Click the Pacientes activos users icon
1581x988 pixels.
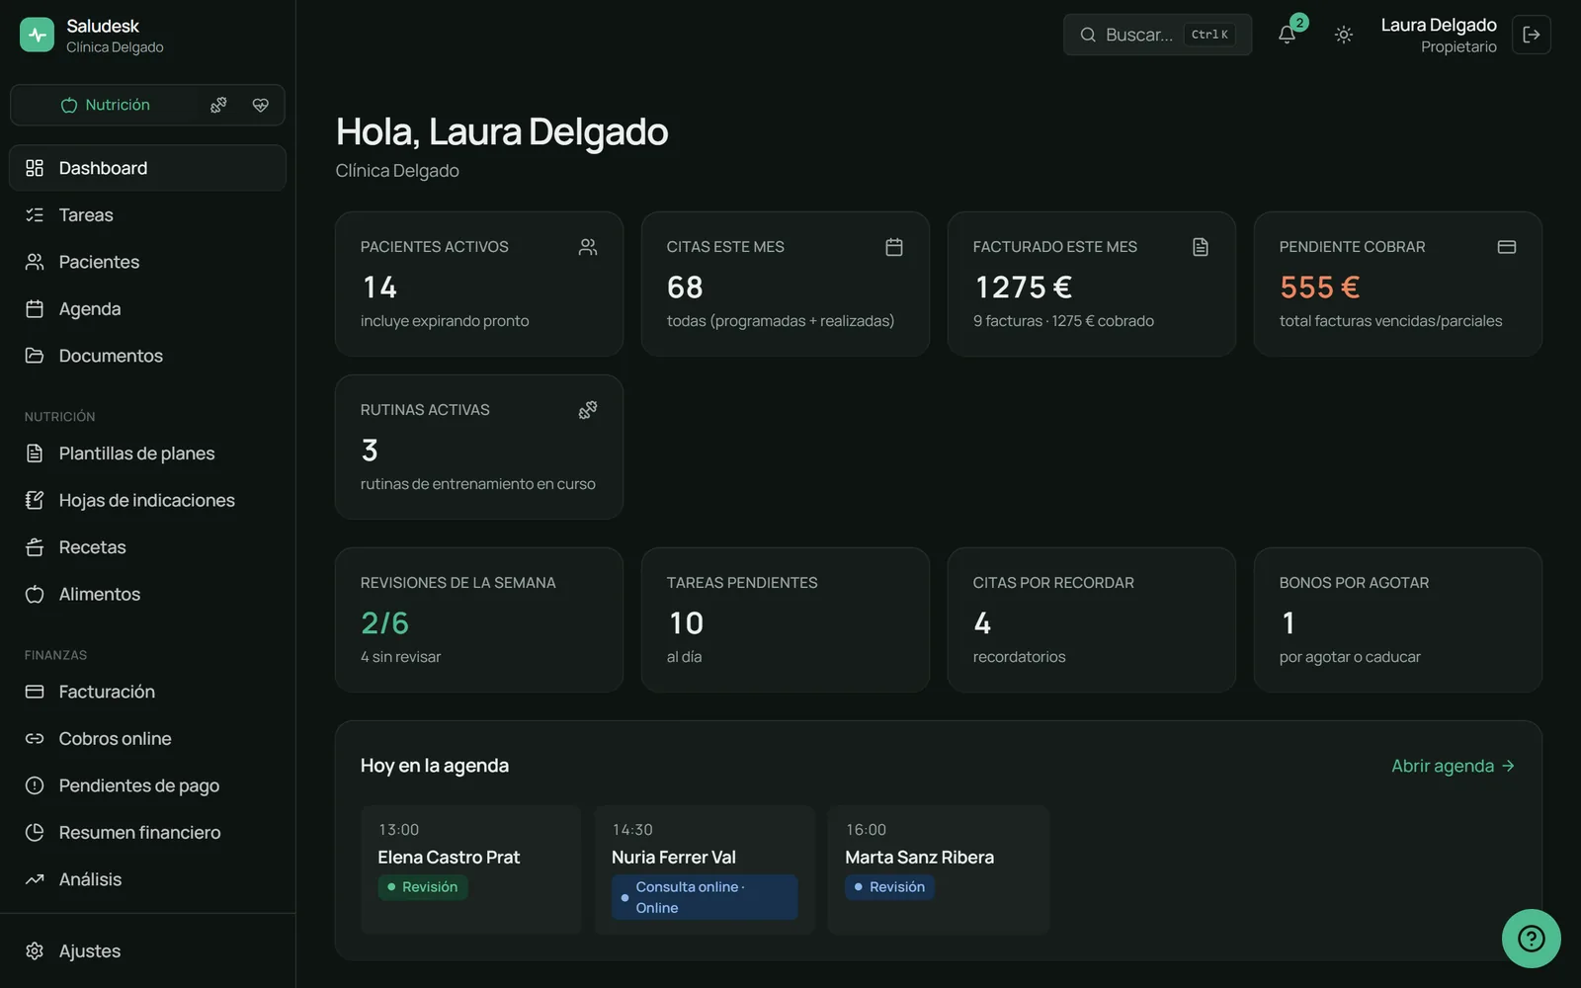point(588,247)
